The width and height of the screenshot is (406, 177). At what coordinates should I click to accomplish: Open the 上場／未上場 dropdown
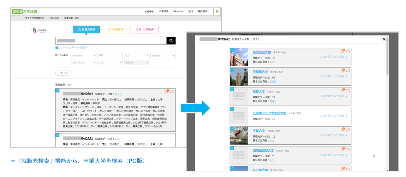click(84, 63)
